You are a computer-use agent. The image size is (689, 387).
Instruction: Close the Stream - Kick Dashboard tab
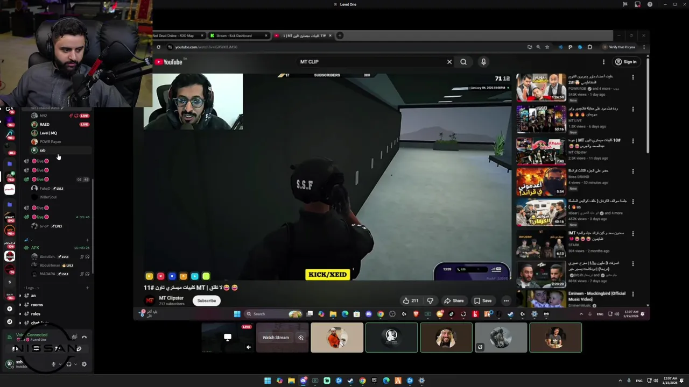coord(266,35)
